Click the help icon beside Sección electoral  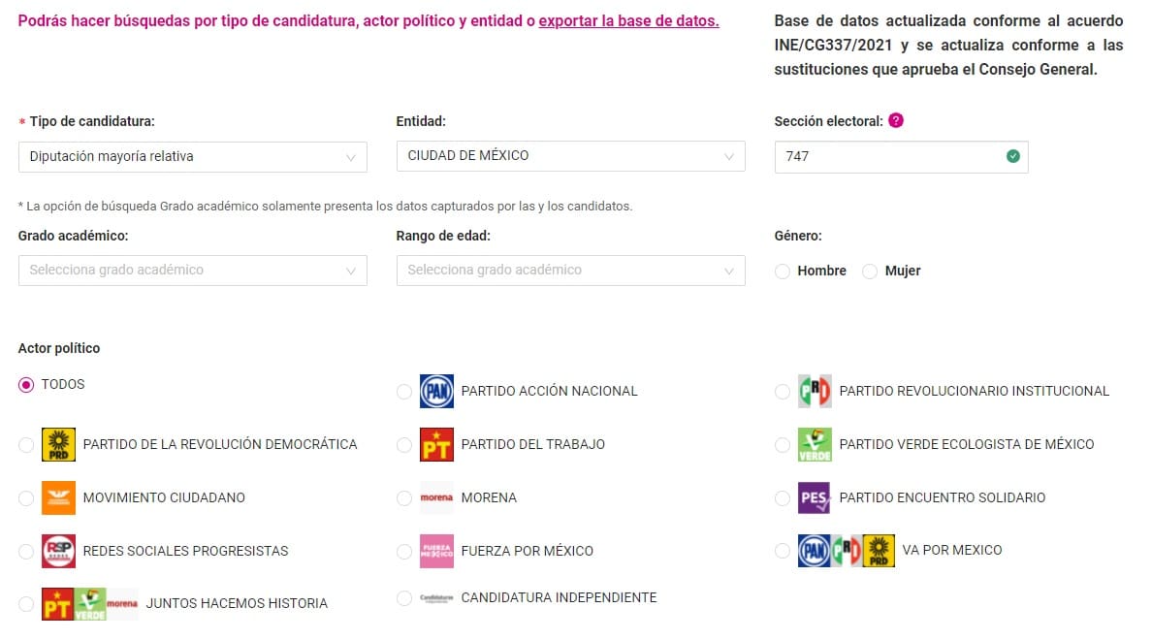[x=896, y=121]
